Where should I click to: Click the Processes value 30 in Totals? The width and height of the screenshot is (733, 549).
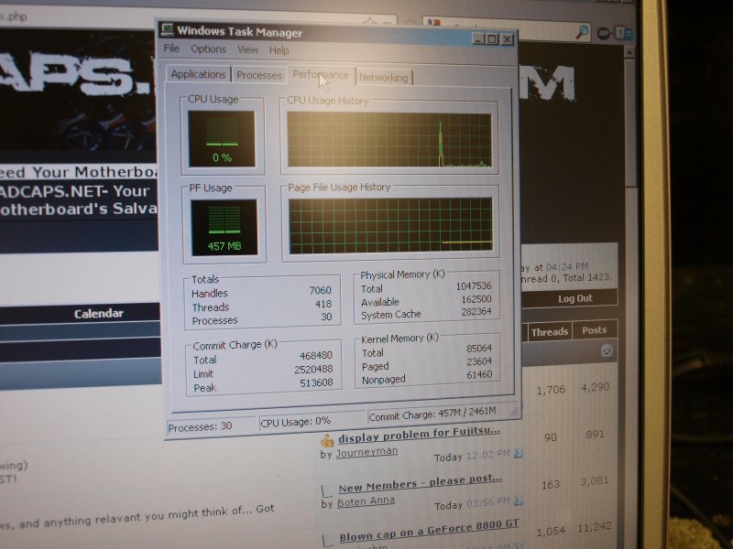(x=326, y=317)
